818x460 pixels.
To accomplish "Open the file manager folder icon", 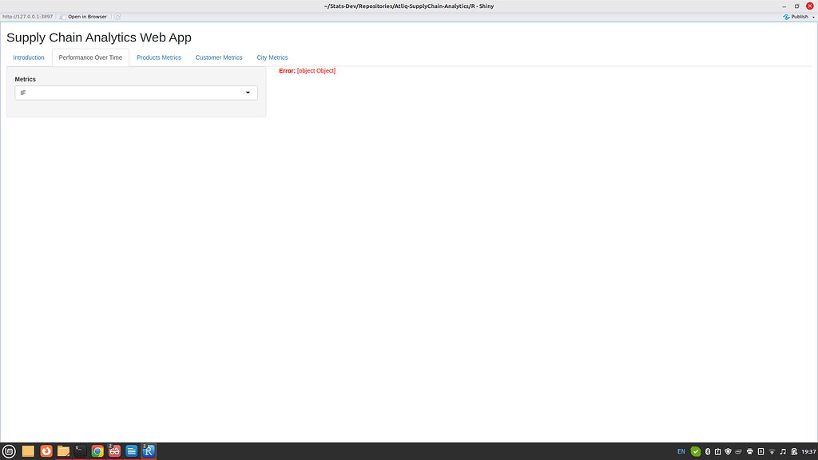I will coord(62,450).
